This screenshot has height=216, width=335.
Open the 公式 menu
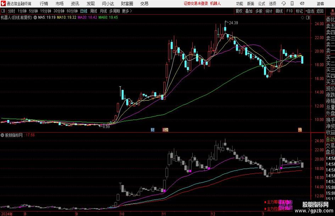coord(261,4)
